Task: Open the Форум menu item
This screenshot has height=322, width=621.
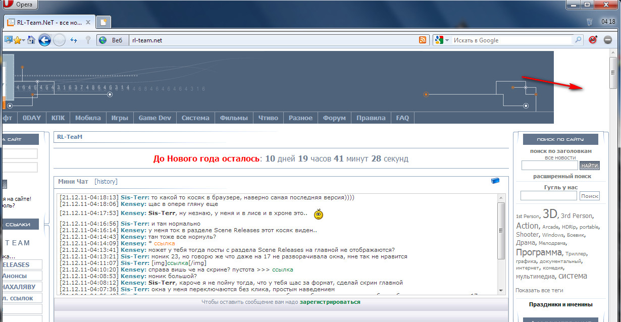Action: (x=334, y=118)
